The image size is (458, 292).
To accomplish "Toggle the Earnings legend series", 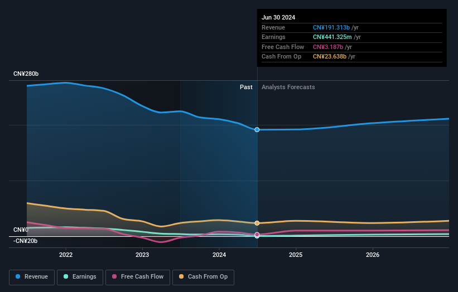I will pos(80,277).
